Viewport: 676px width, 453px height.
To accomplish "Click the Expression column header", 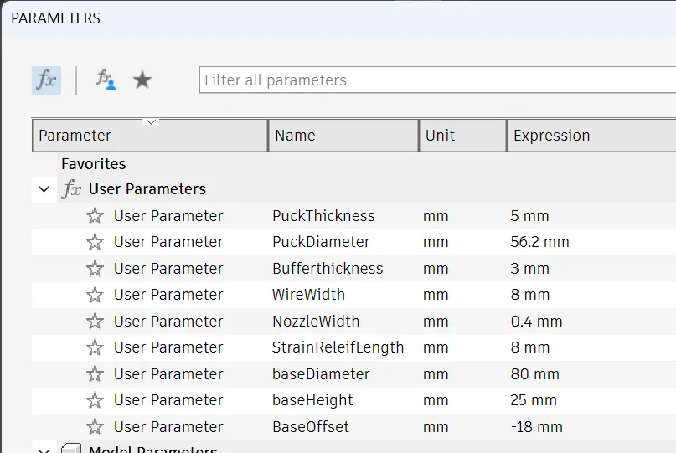I will 586,136.
